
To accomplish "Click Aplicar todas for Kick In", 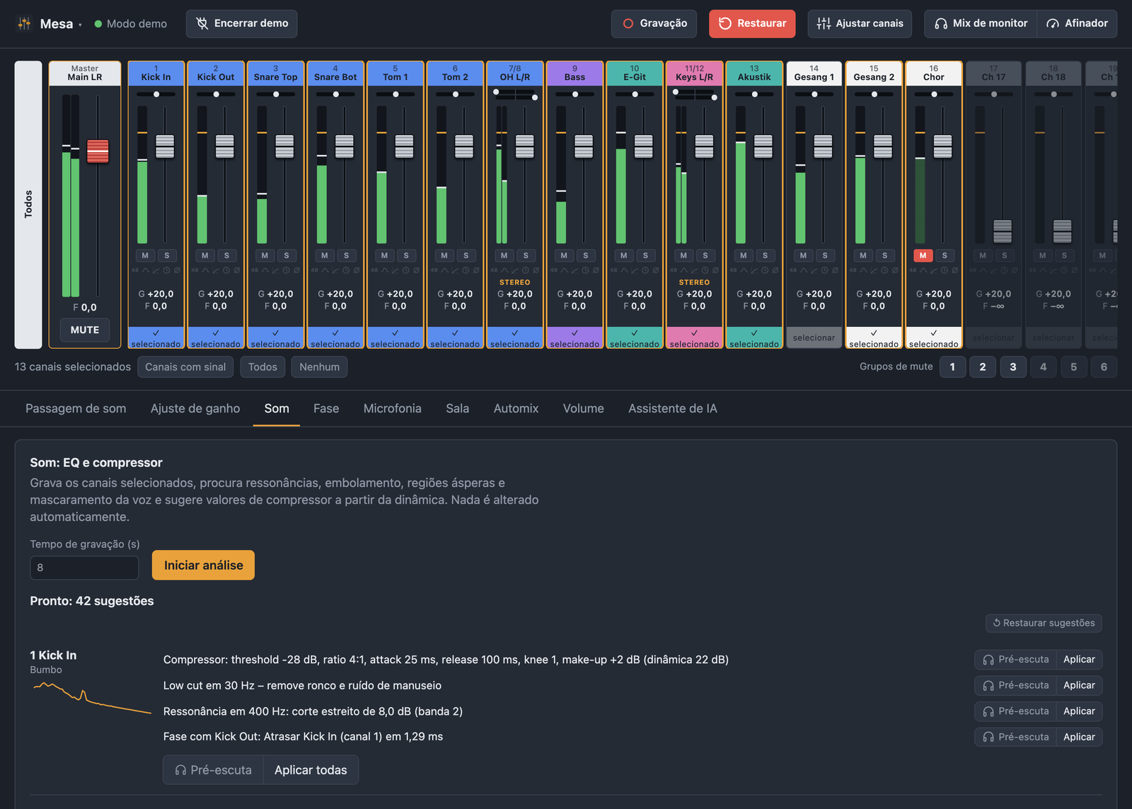I will pyautogui.click(x=311, y=770).
